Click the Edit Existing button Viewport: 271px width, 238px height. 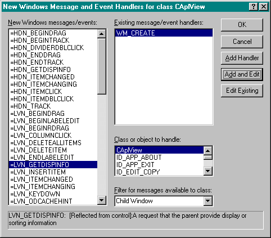pos(242,91)
